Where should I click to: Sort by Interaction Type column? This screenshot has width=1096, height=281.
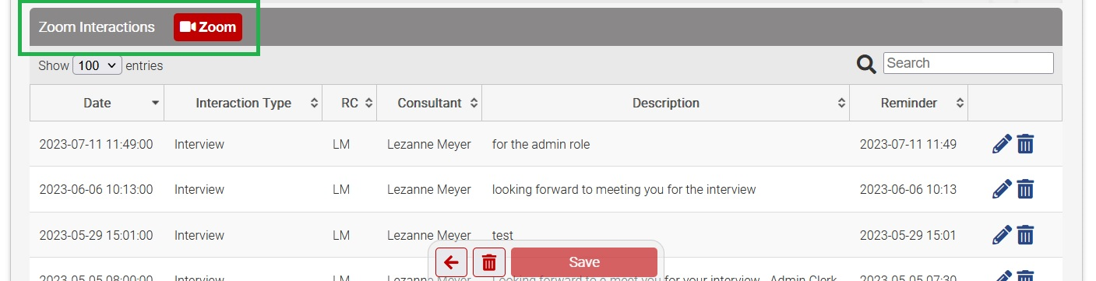coord(244,103)
